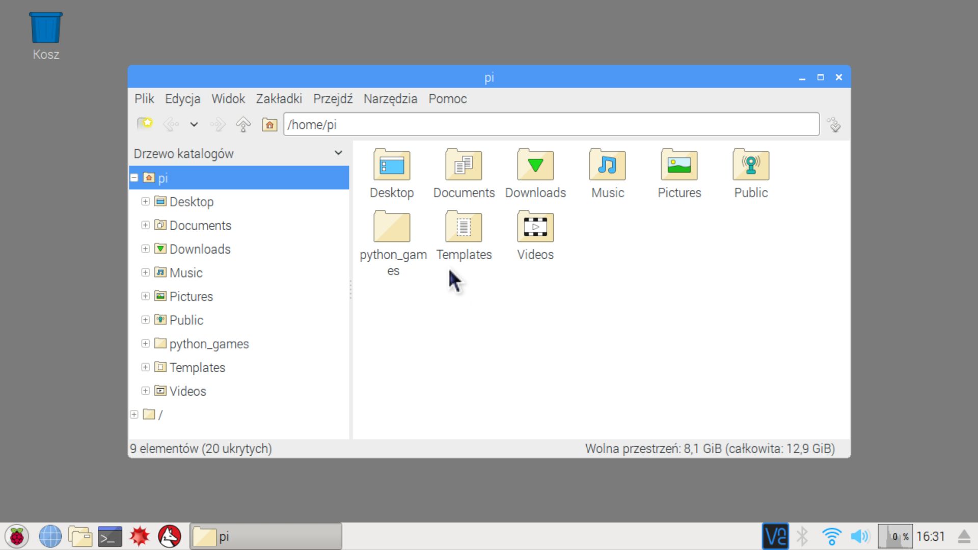Image resolution: width=978 pixels, height=550 pixels.
Task: Open the Raspberry Pi main menu
Action: point(17,536)
